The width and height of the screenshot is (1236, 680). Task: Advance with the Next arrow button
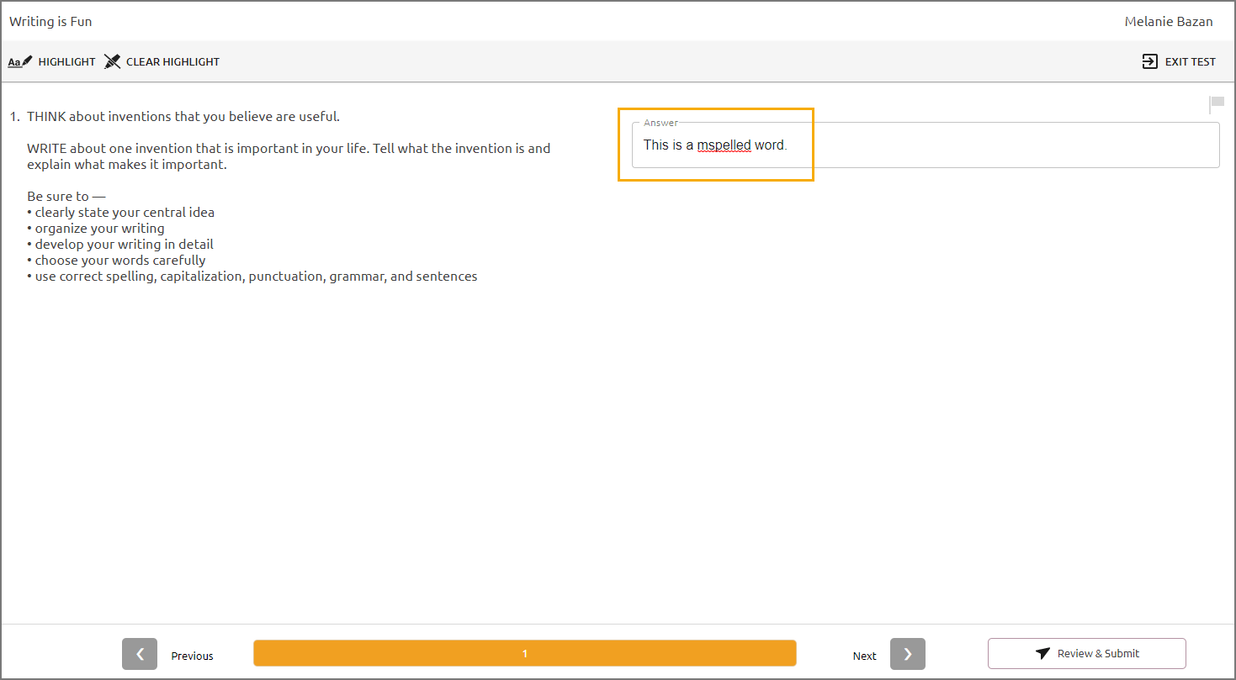(x=908, y=654)
